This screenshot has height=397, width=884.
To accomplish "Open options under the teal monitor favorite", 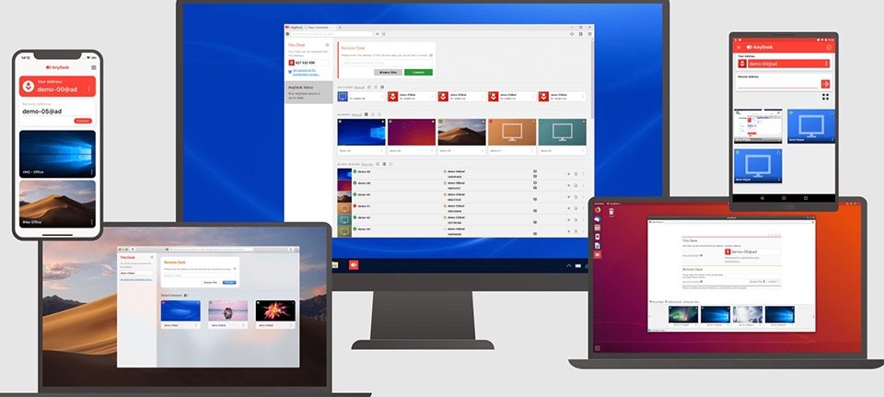I will tap(582, 150).
